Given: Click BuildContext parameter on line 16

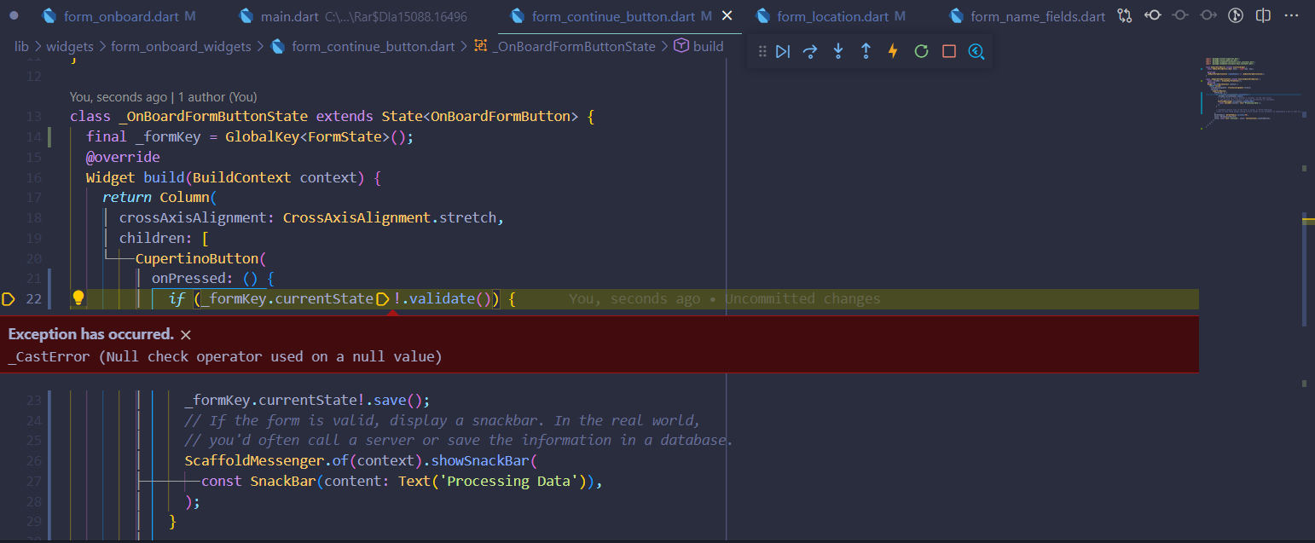Looking at the screenshot, I should (x=242, y=177).
